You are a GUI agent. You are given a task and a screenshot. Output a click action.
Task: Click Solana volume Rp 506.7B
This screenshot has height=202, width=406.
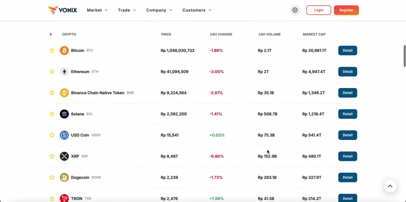268,114
